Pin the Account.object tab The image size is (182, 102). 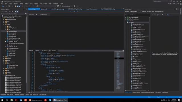click(x=38, y=9)
